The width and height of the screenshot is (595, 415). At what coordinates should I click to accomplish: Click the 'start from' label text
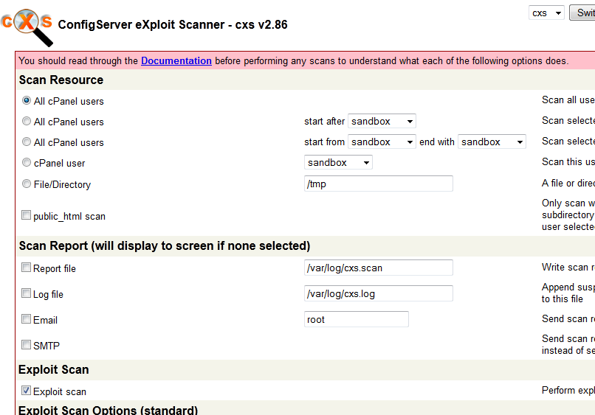click(x=324, y=142)
